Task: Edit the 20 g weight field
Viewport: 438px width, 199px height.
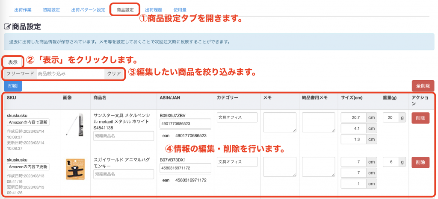Action: pos(391,117)
